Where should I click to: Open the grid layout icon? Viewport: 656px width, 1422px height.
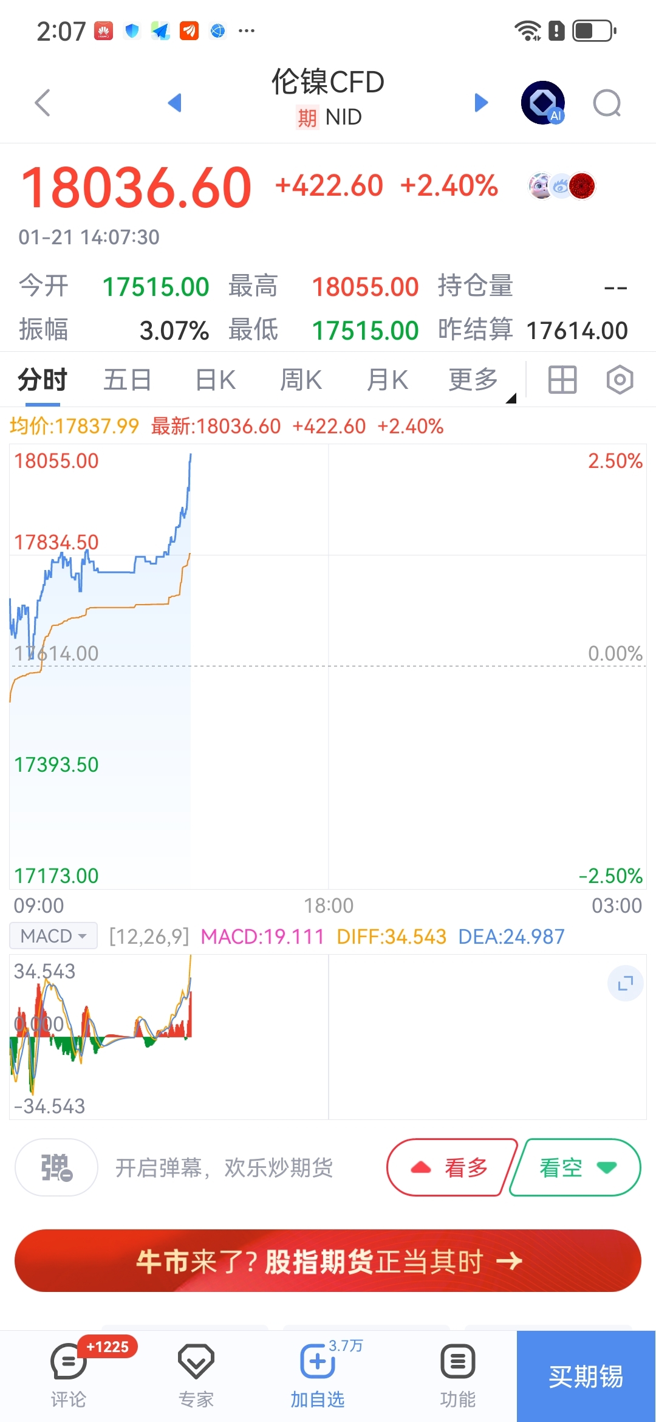click(x=562, y=380)
